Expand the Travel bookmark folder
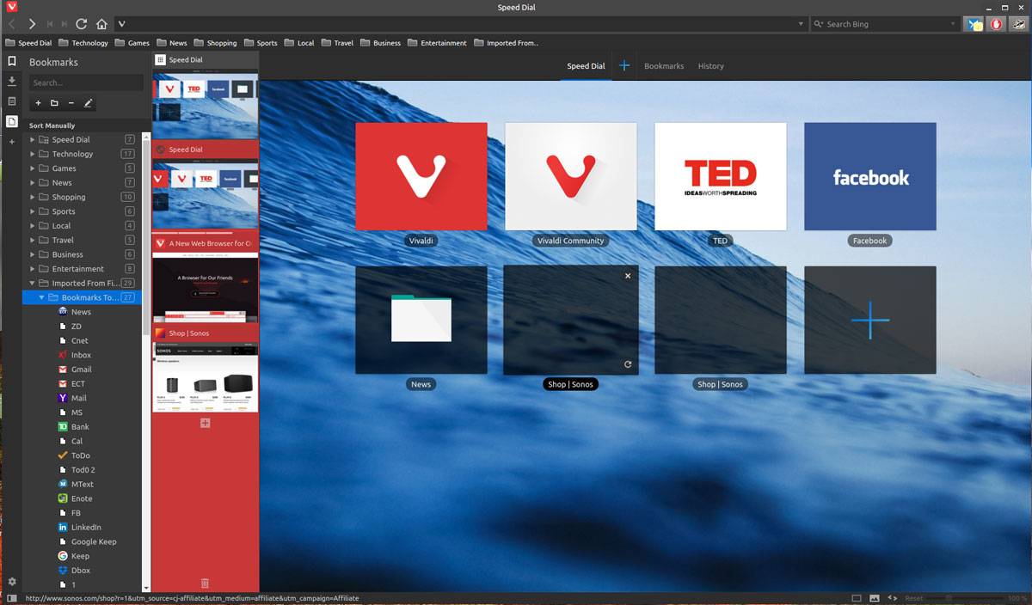 [x=33, y=240]
